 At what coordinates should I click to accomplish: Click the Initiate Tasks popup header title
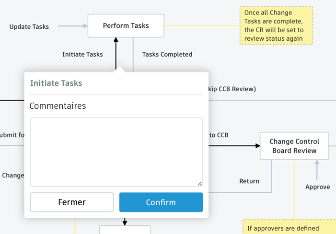pyautogui.click(x=56, y=83)
